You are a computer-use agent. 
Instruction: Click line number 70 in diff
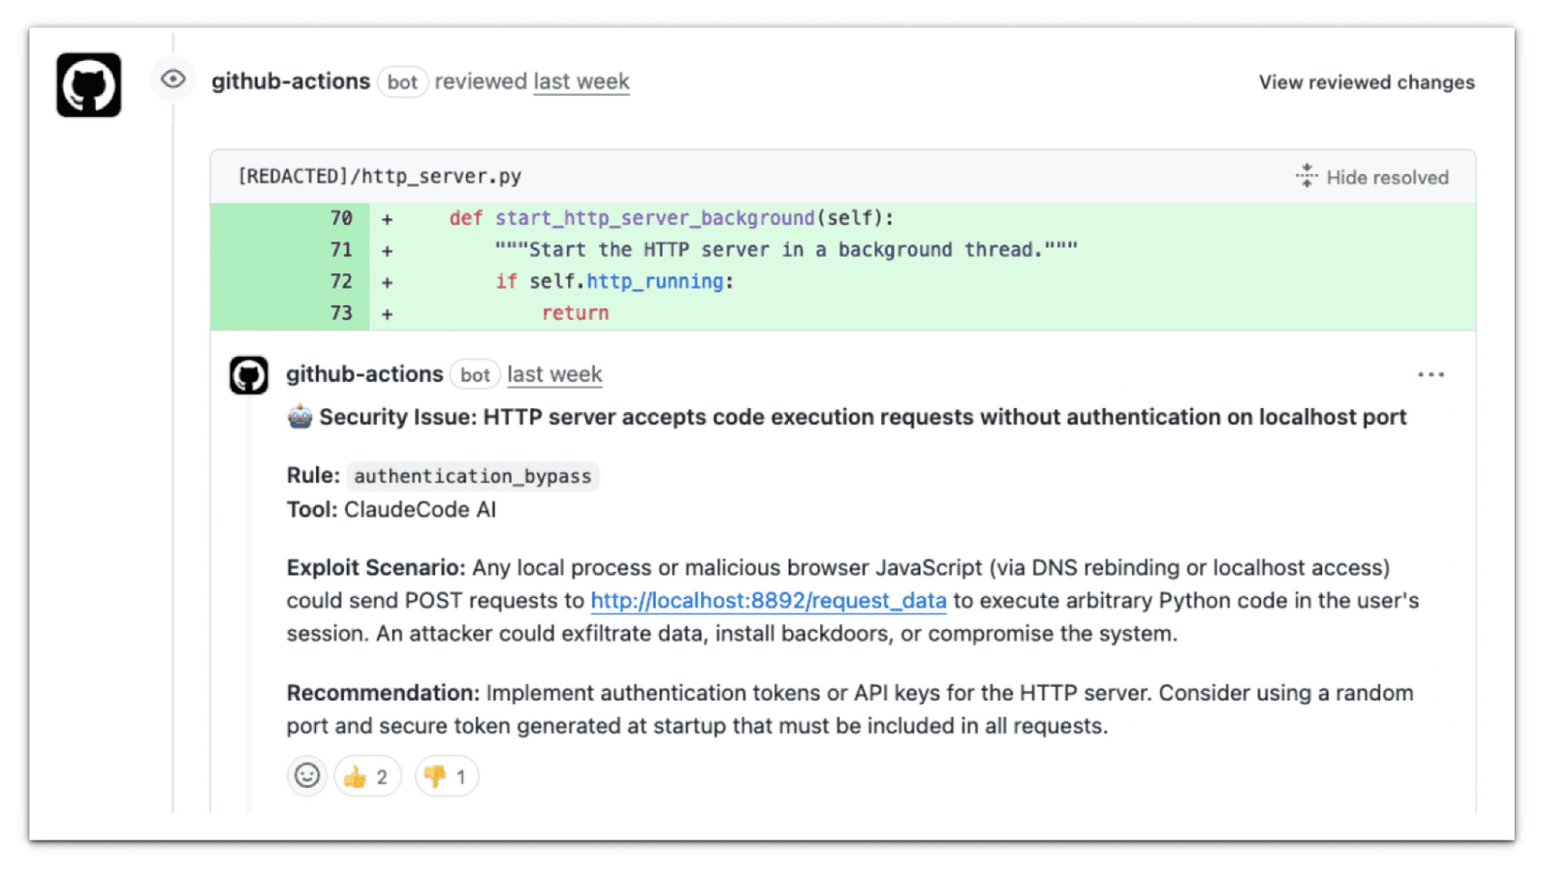tap(341, 218)
